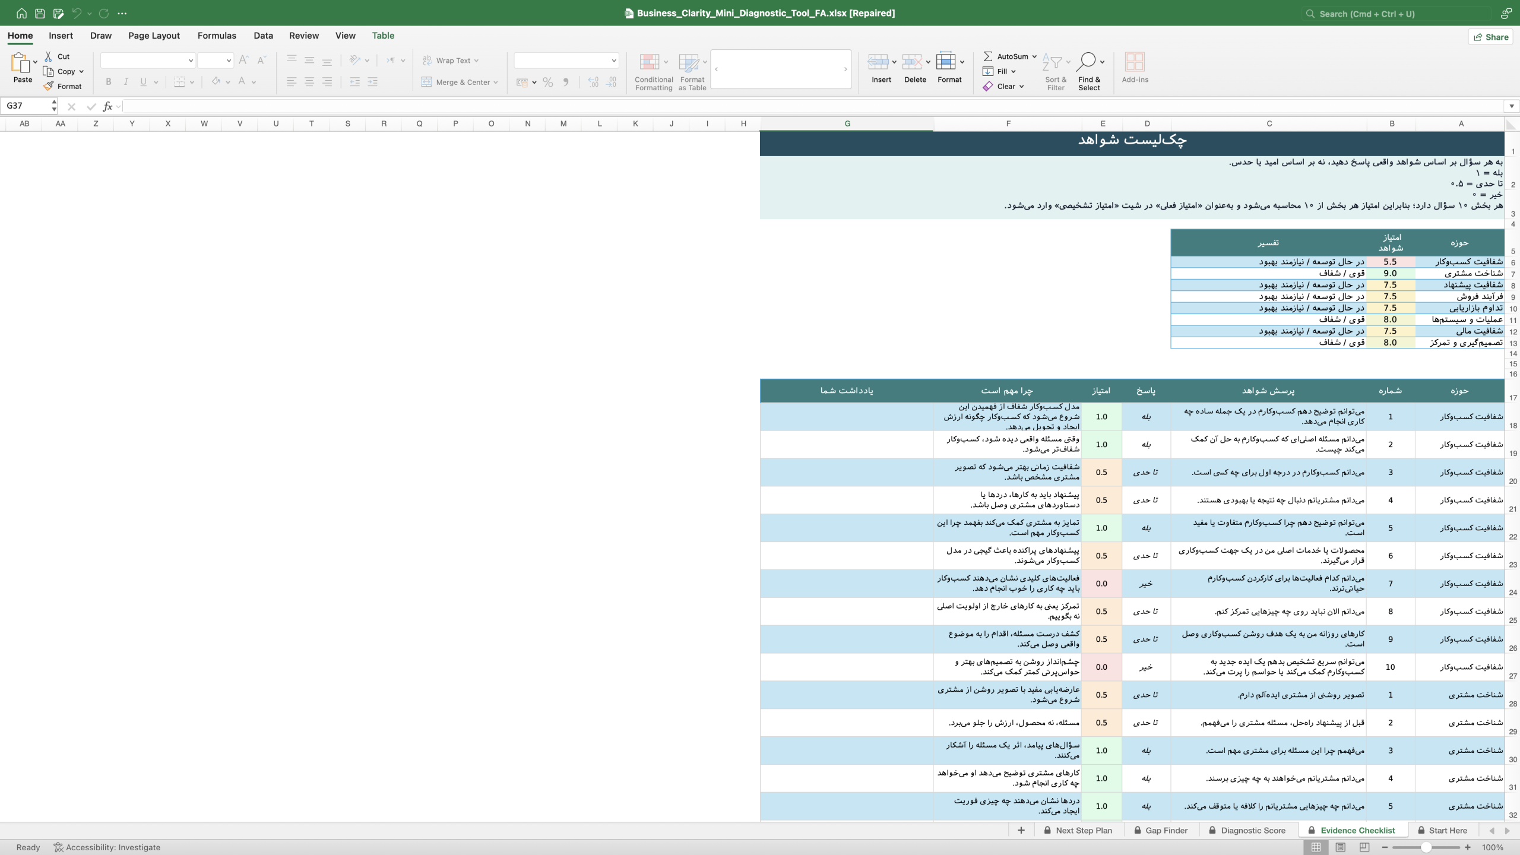This screenshot has height=855, width=1520.
Task: Expand the Merge & Center dropdown arrow
Action: [496, 83]
